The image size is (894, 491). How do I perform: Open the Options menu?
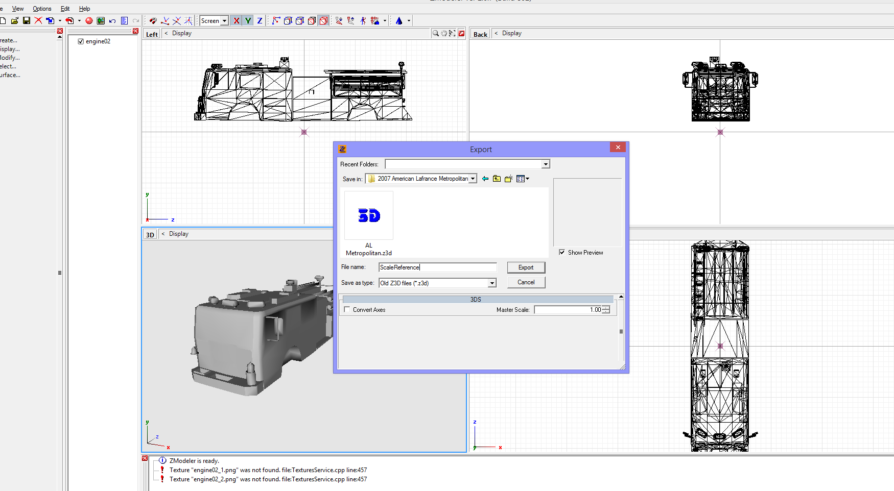point(42,8)
